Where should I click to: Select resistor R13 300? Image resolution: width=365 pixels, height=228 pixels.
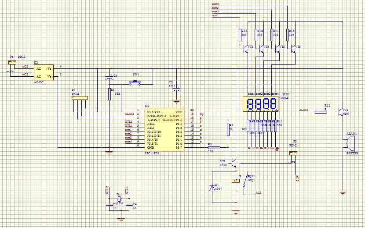tap(240, 35)
